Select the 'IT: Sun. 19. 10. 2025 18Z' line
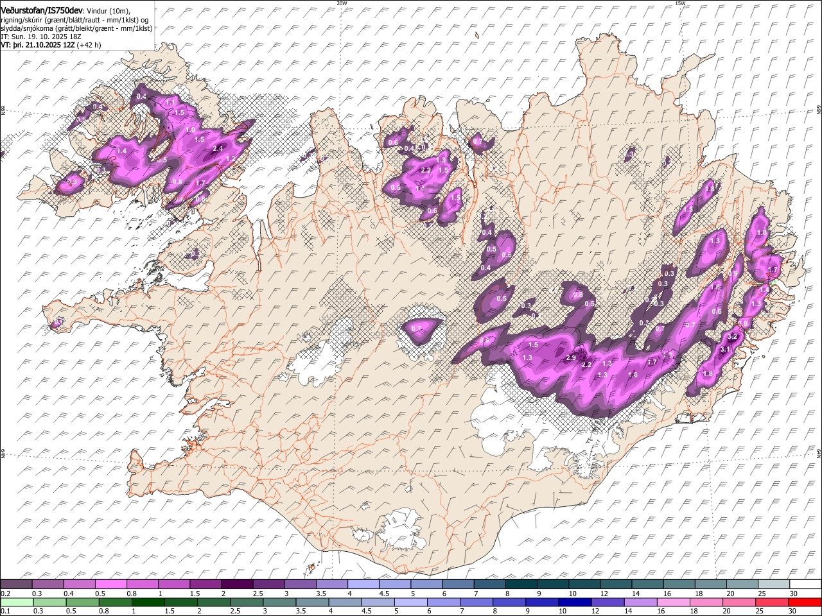822x616 pixels. click(x=41, y=37)
